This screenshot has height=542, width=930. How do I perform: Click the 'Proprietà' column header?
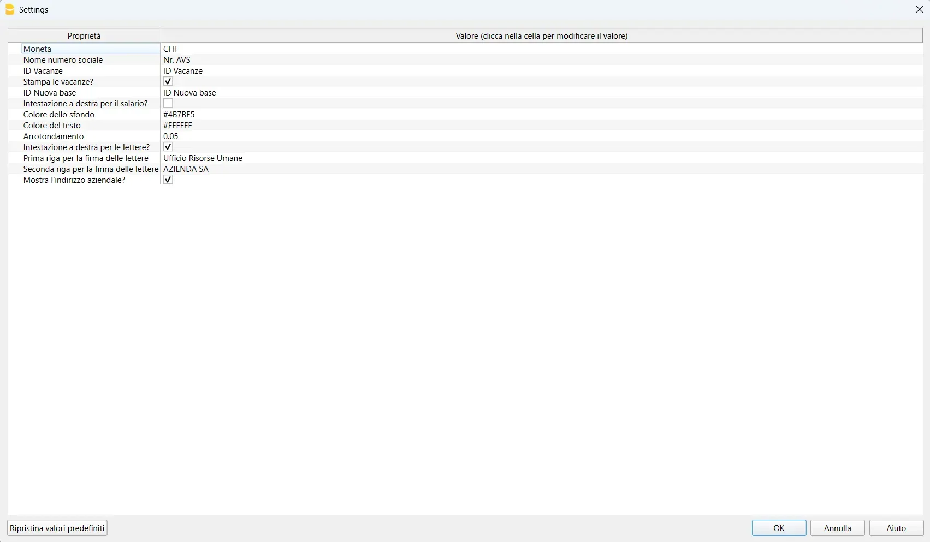[84, 36]
